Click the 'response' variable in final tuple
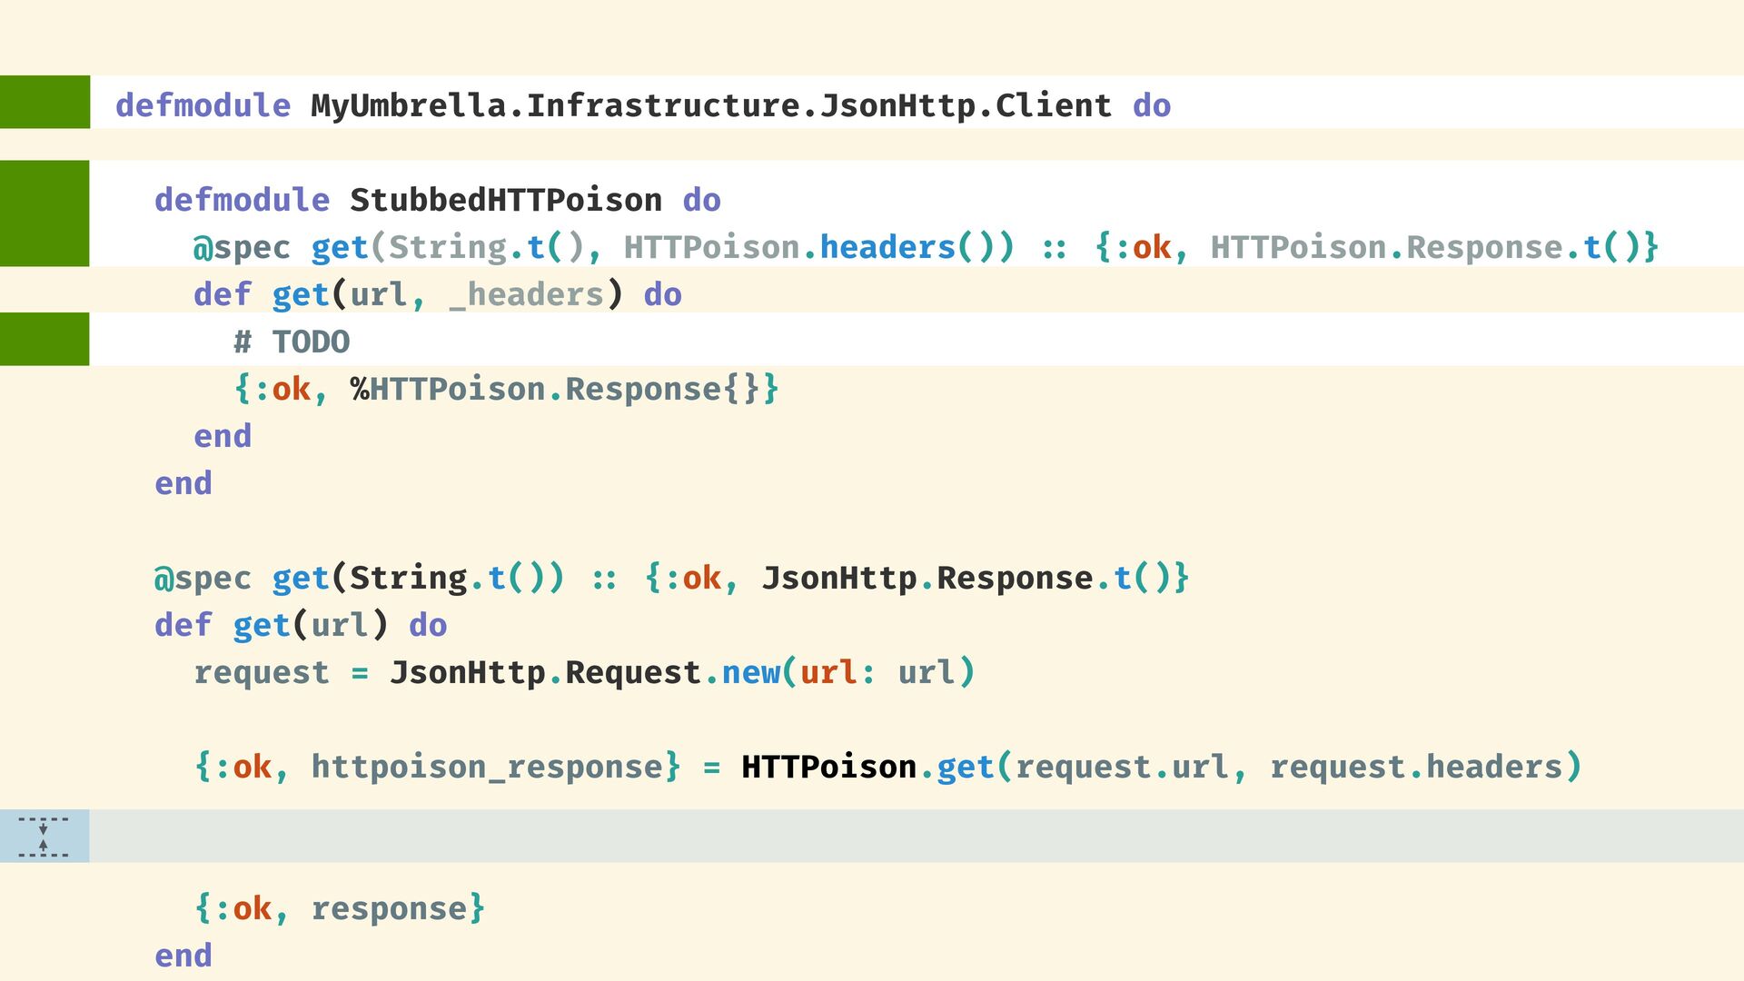The image size is (1744, 981). [389, 908]
